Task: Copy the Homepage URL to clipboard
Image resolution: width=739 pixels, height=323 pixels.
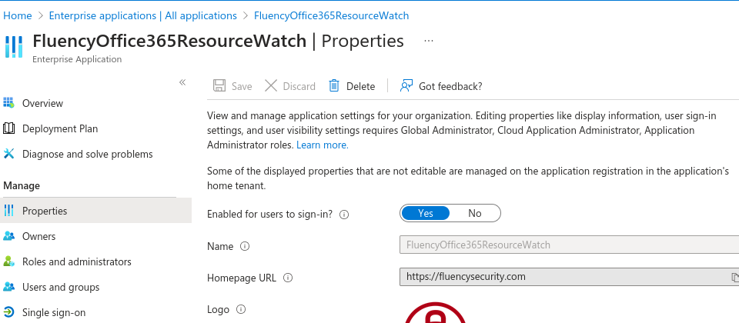Action: point(734,278)
